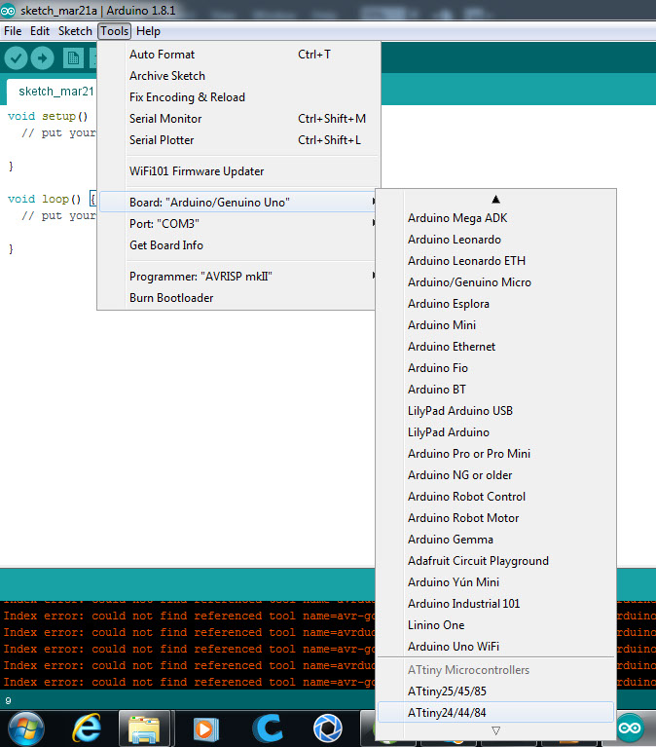Open the Edit menu
656x747 pixels.
(x=40, y=31)
